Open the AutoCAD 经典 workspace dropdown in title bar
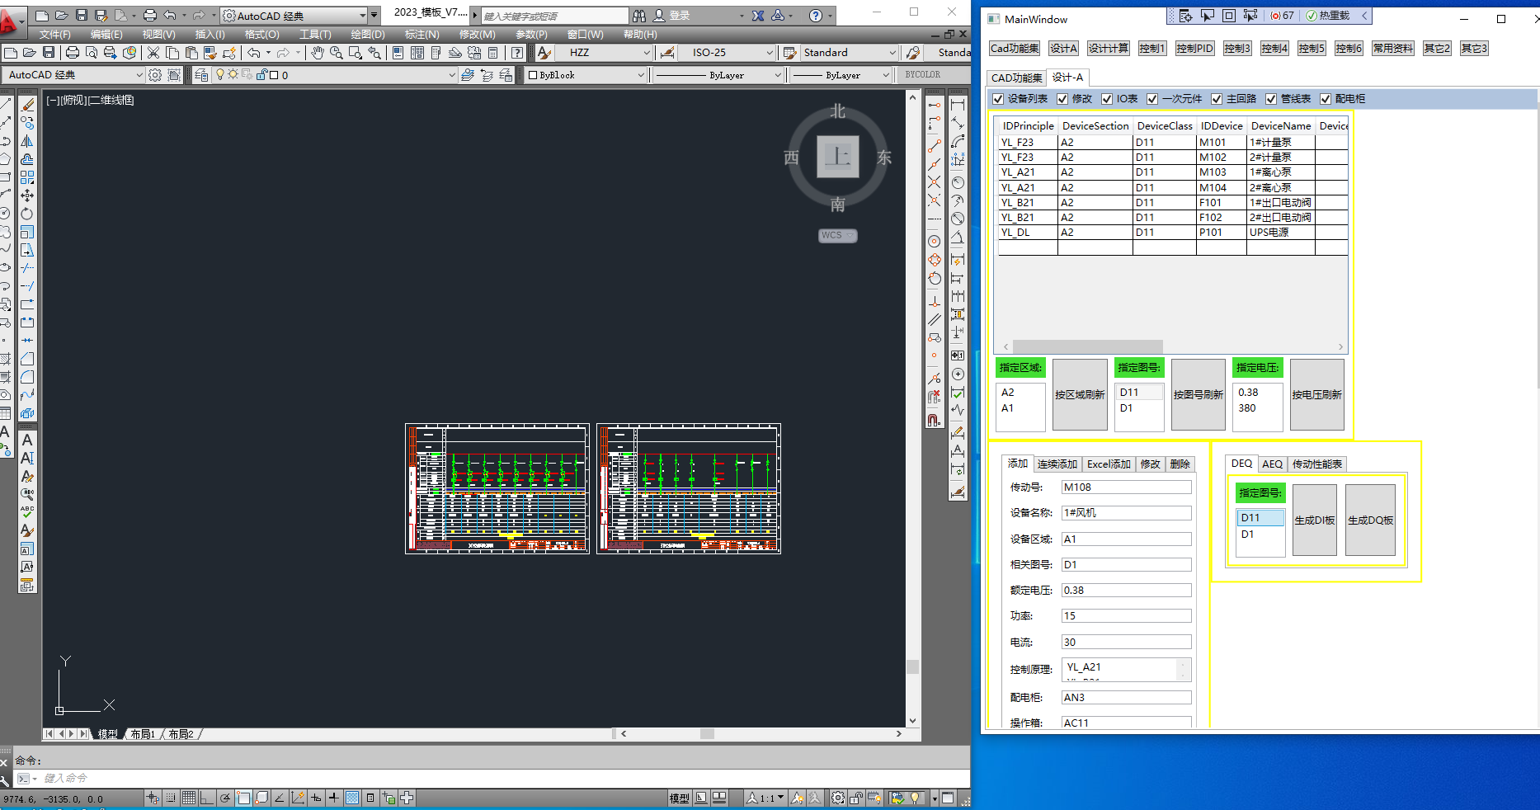 point(363,16)
